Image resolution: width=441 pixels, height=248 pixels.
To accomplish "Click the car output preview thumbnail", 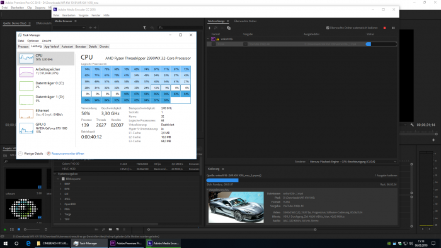I will coord(236,207).
